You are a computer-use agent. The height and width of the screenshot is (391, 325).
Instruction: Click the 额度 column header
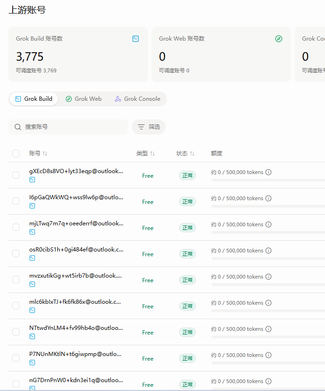coord(217,154)
